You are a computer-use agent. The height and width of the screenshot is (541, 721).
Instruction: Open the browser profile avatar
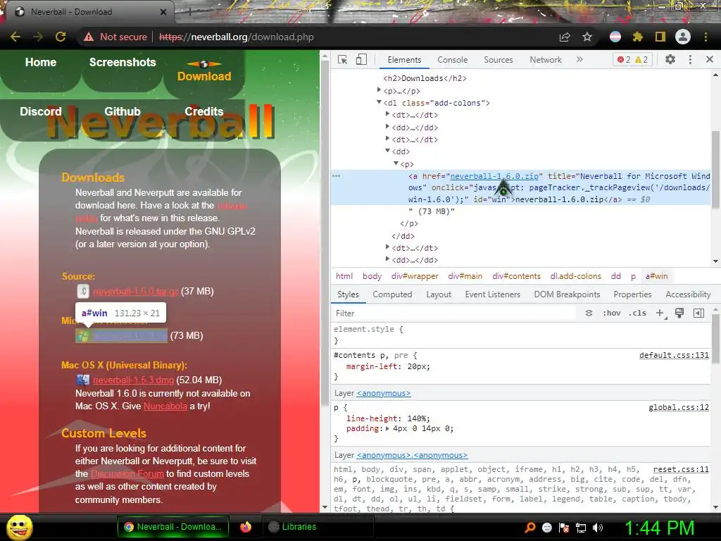[683, 37]
